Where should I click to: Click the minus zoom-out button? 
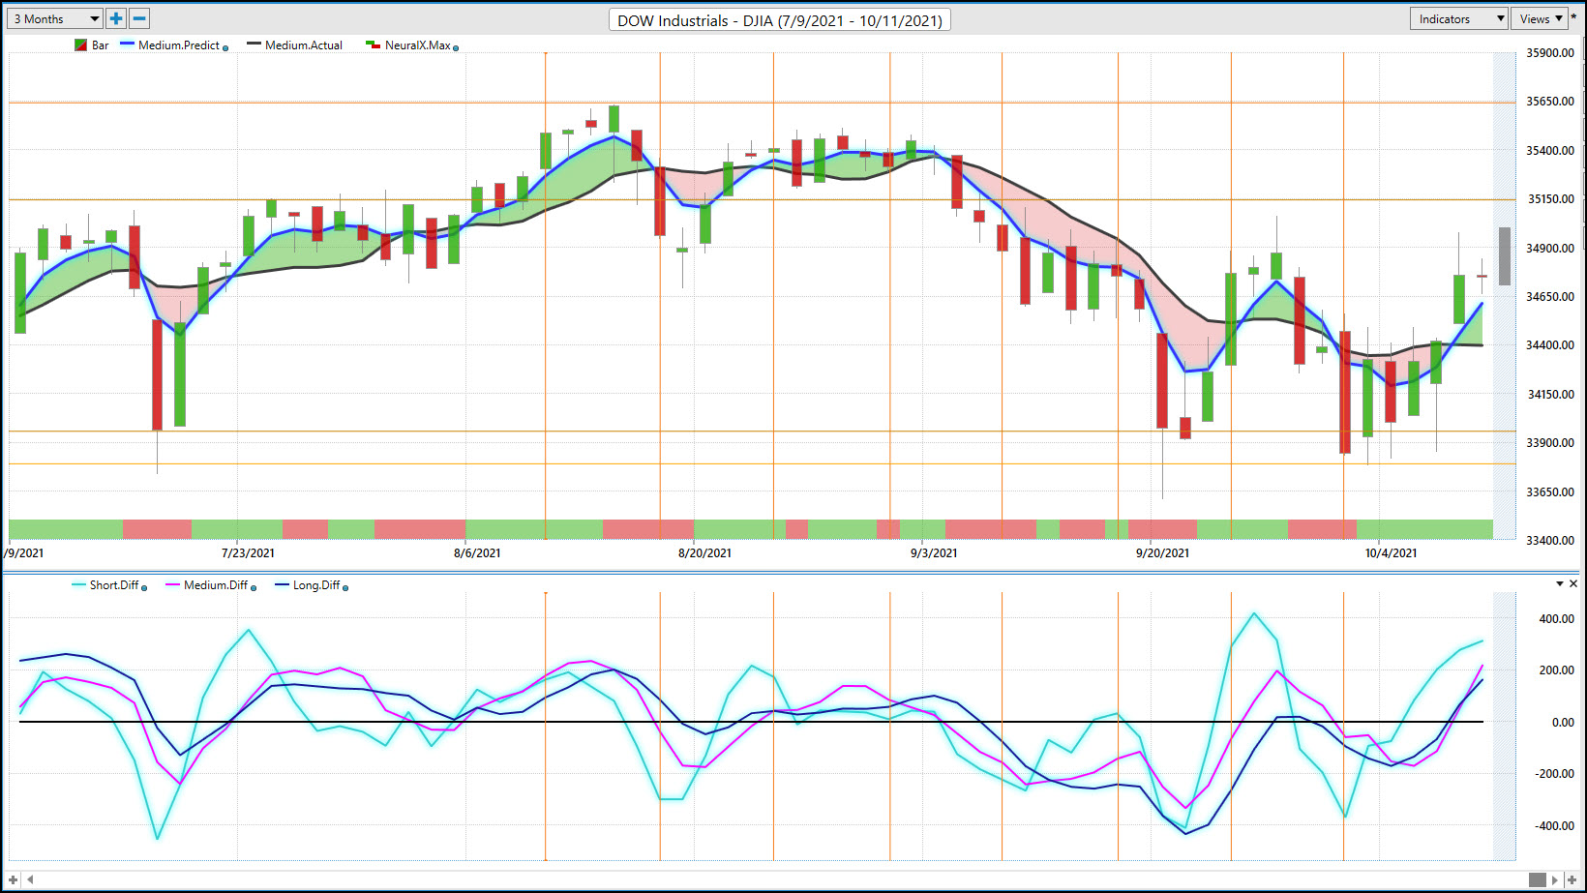[x=139, y=18]
